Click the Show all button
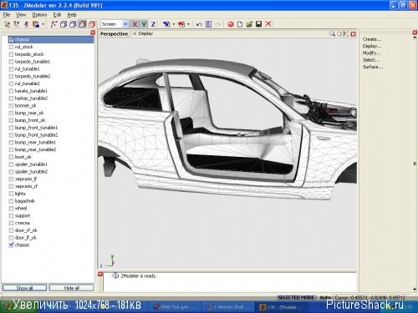The image size is (418, 313). 24,288
